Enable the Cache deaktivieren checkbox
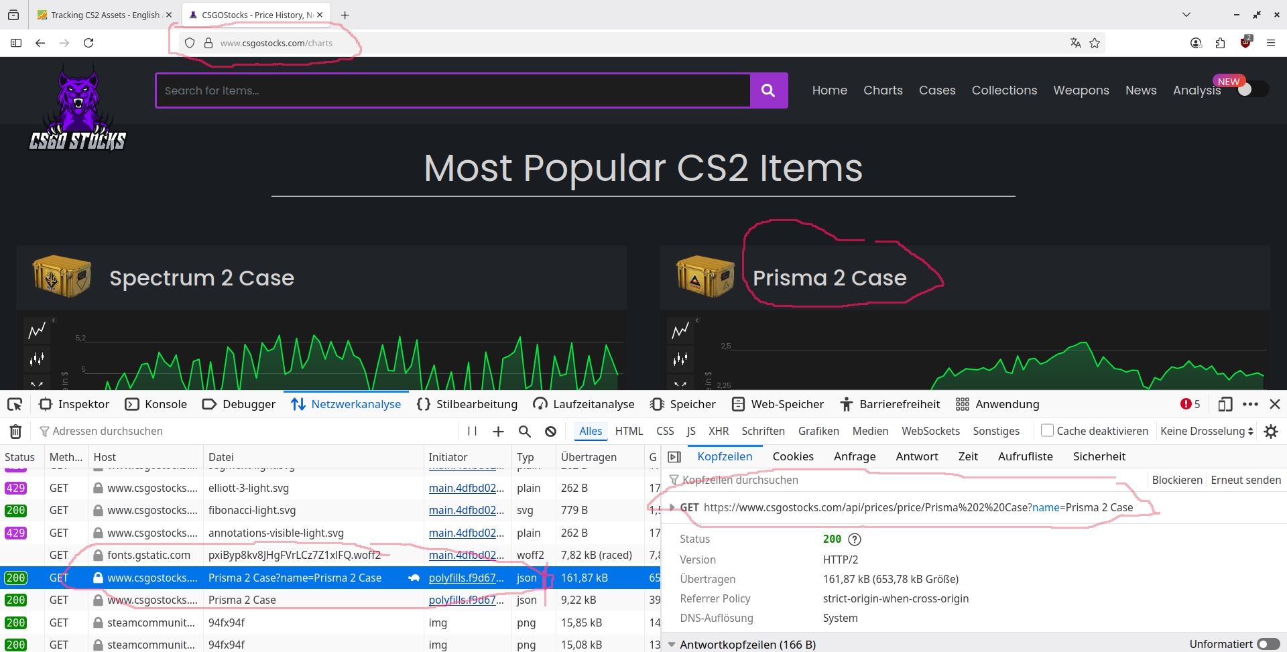The width and height of the screenshot is (1287, 652). point(1047,430)
